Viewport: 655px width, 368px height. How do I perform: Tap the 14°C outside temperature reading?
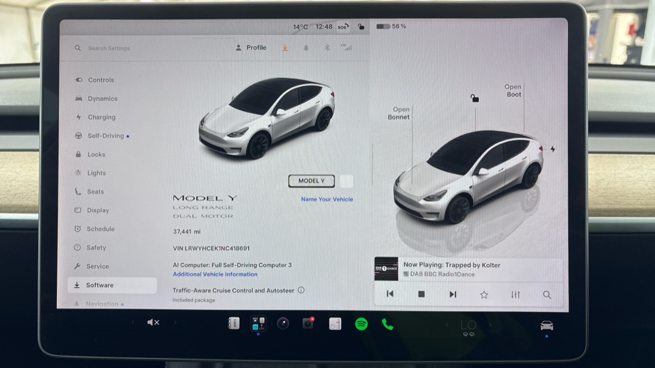300,27
